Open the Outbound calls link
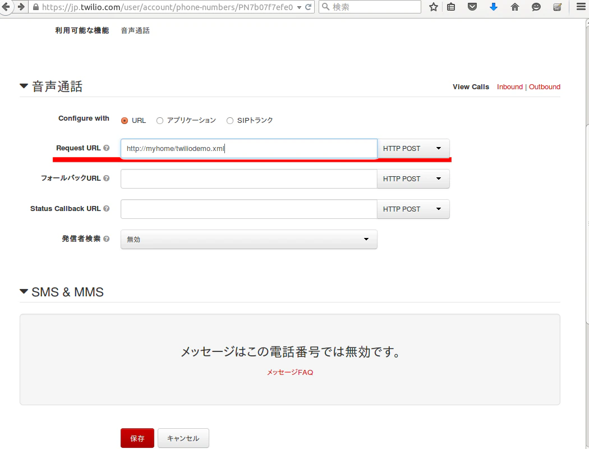589x449 pixels. pos(545,87)
